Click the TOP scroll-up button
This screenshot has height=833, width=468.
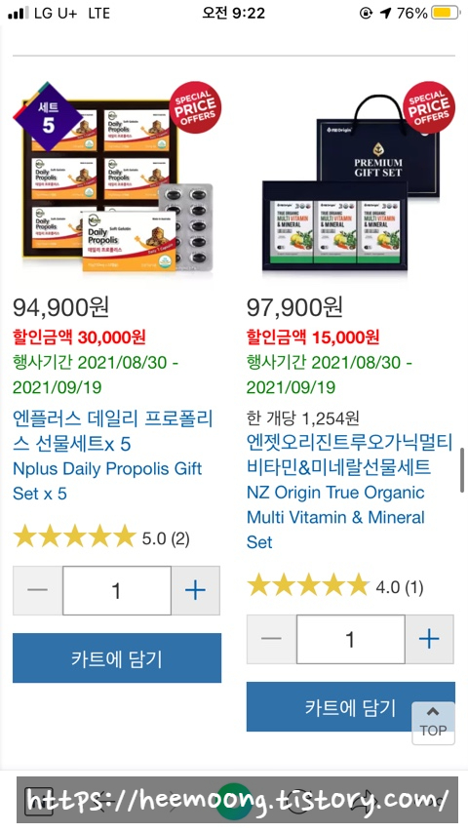click(x=434, y=723)
